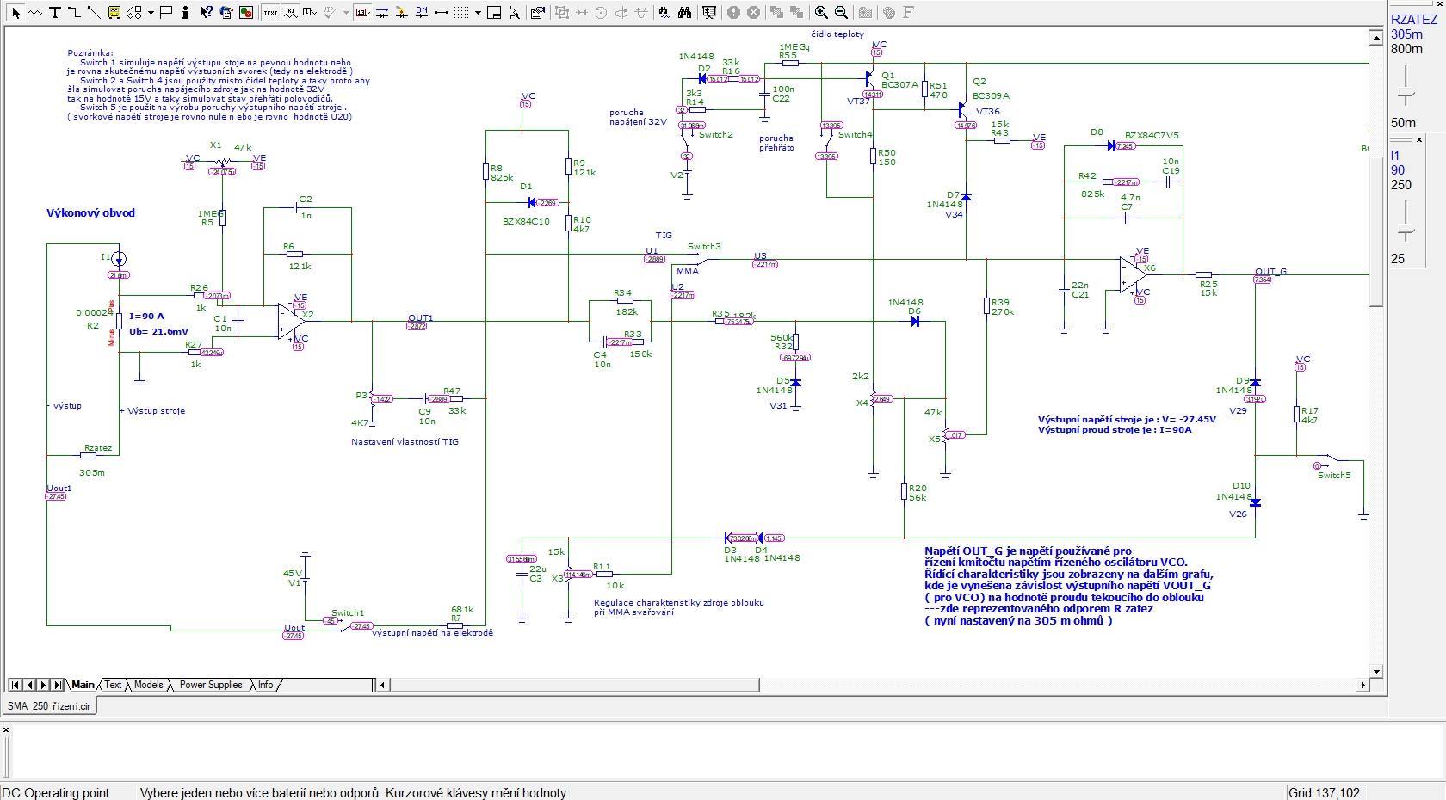
Task: Click the Zoom In magnifier
Action: tap(821, 13)
